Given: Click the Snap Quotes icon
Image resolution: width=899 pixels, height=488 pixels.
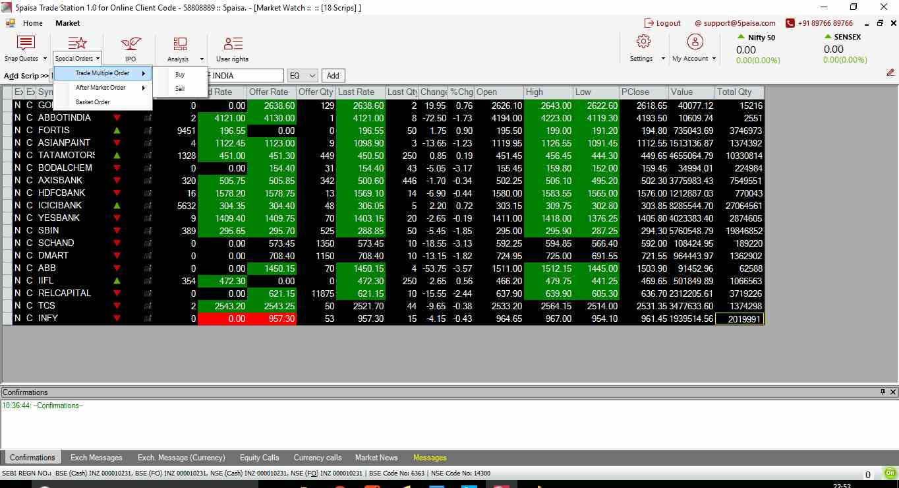Looking at the screenshot, I should [26, 44].
